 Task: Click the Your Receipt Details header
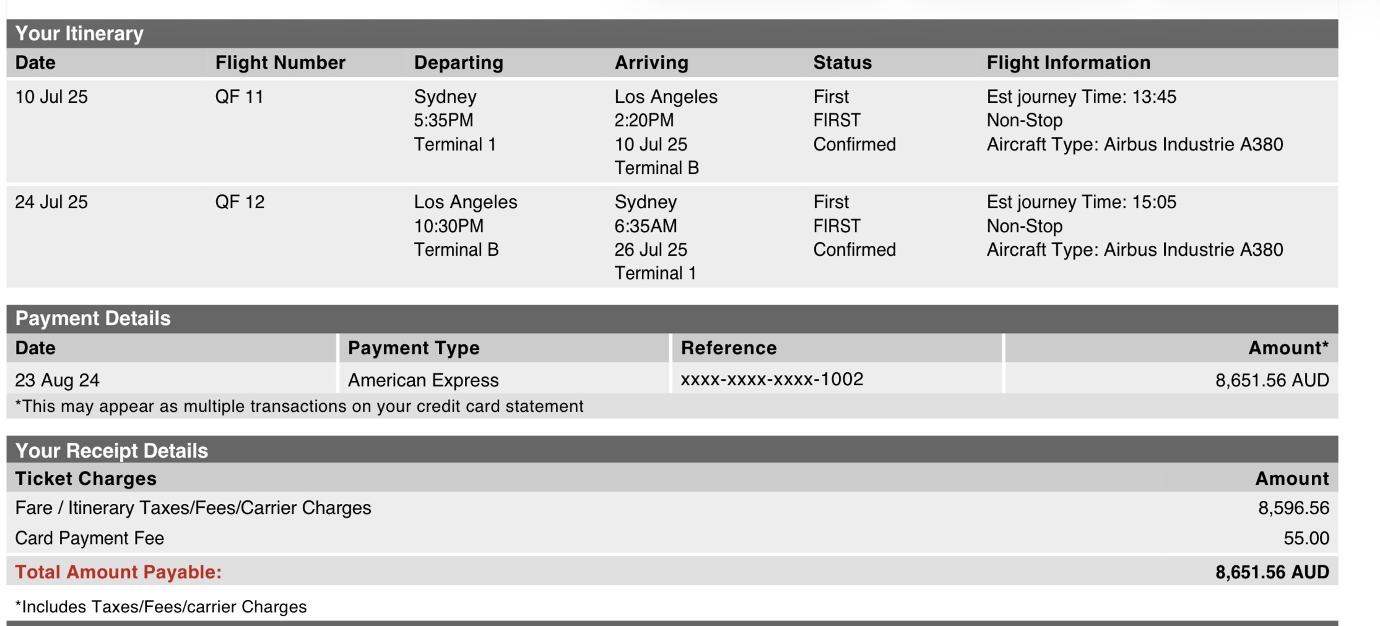pyautogui.click(x=111, y=451)
